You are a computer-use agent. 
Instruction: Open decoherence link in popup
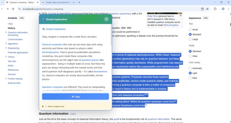[x=100, y=72]
